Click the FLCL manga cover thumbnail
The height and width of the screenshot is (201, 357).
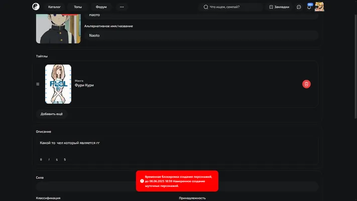point(58,84)
